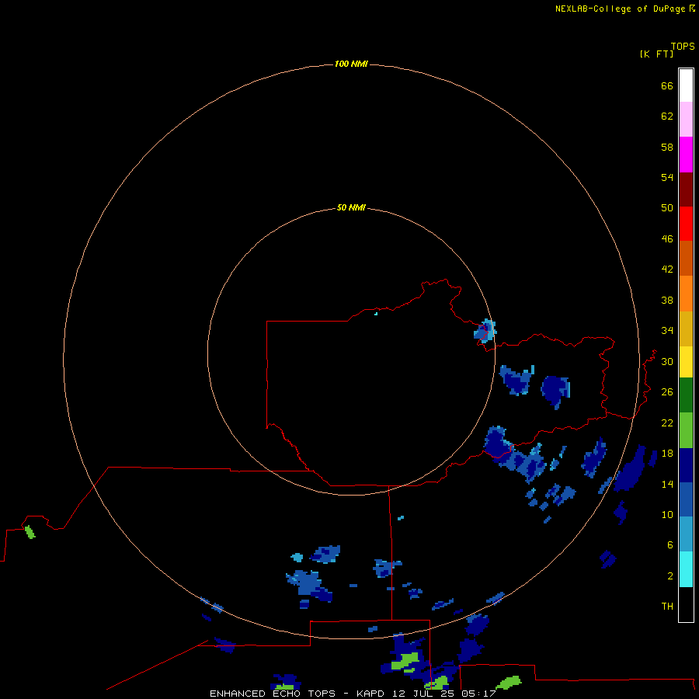This screenshot has height=699, width=699.
Task: Click the tiny cyan echo pixel near map center
Action: click(x=376, y=314)
